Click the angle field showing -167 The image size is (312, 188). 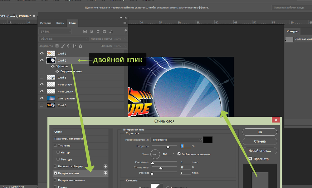pyautogui.click(x=167, y=154)
